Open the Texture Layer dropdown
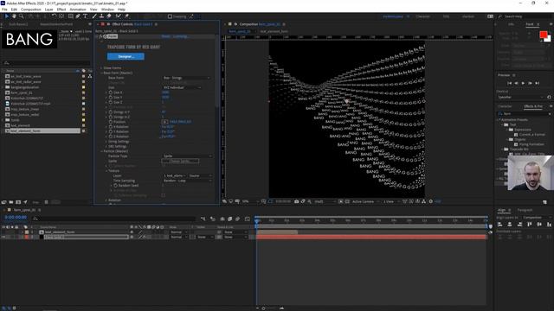This screenshot has height=311, width=554. point(175,175)
